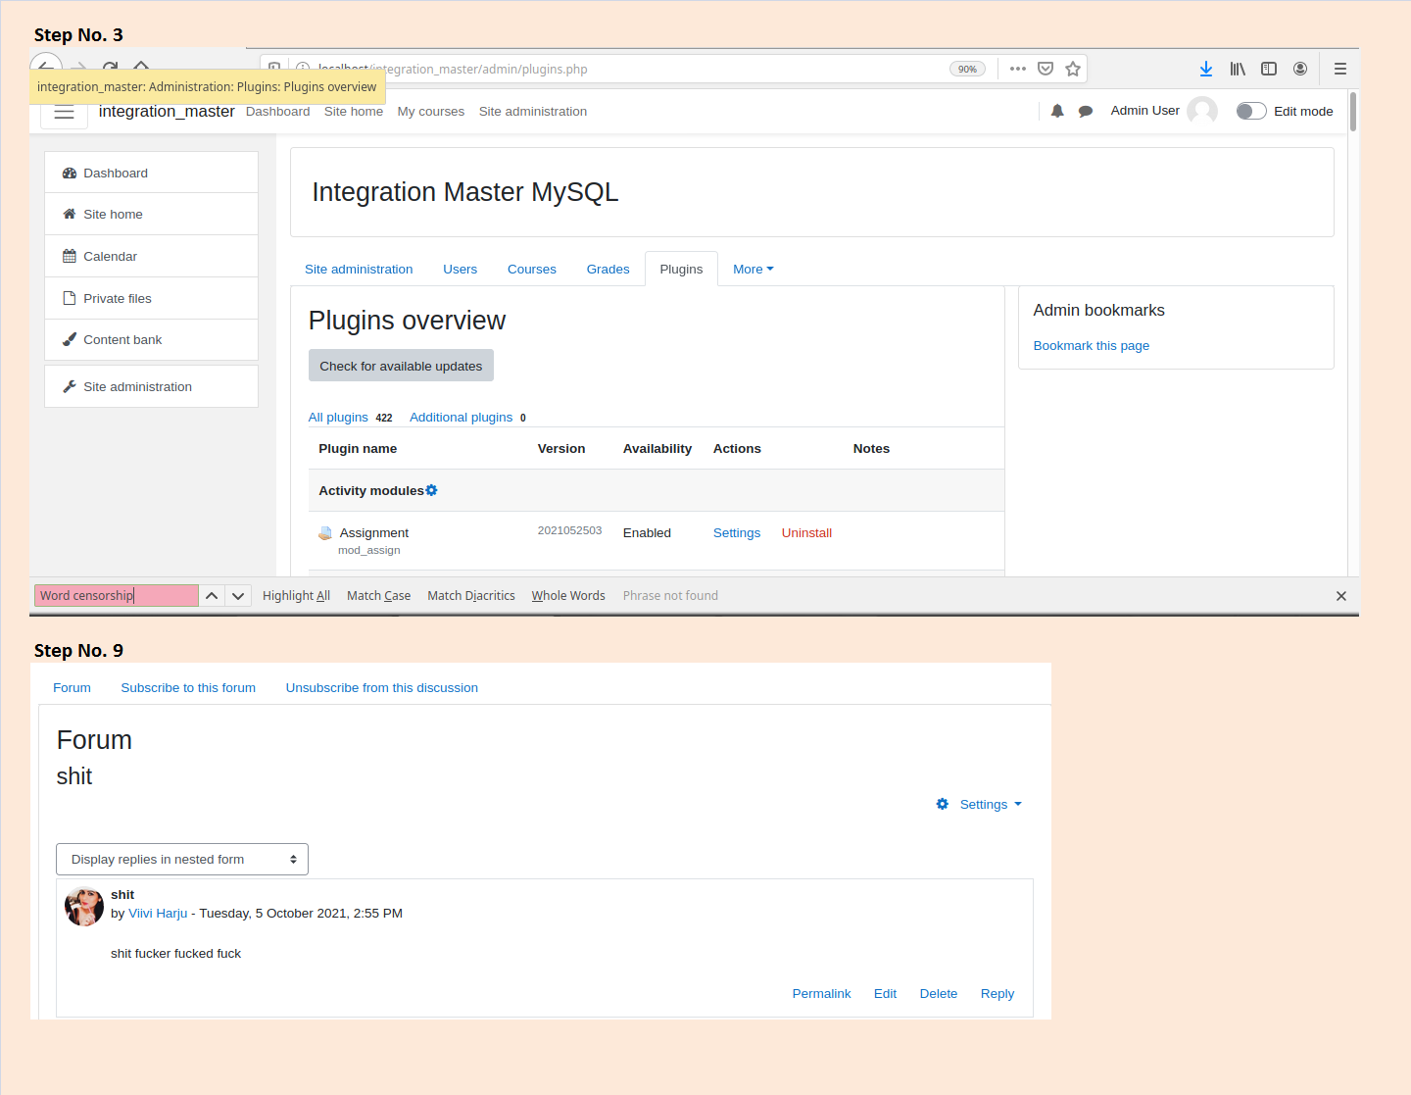
Task: Switch to the Users tab
Action: [x=460, y=269]
